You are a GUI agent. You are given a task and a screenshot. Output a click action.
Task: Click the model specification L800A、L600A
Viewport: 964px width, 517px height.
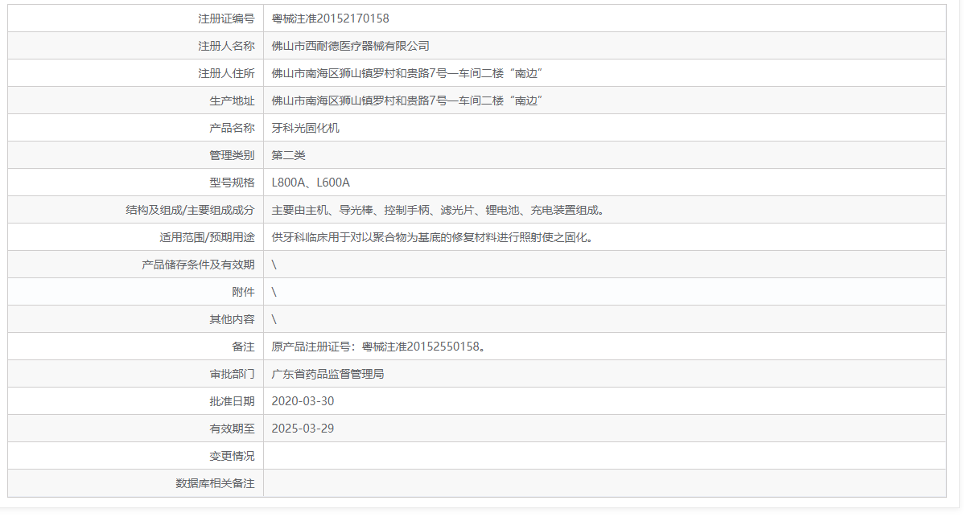tap(309, 182)
